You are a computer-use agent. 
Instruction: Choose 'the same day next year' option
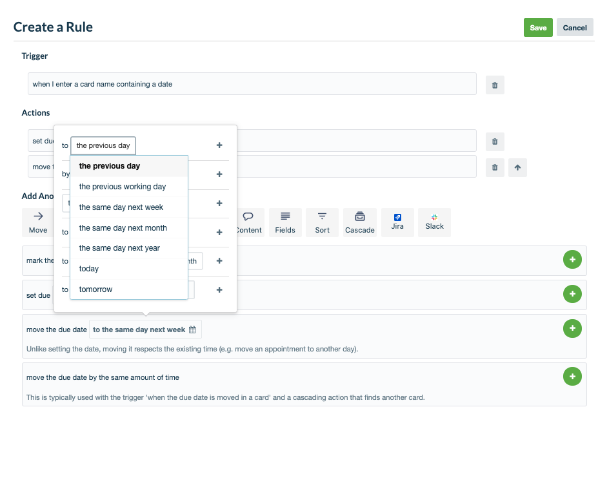click(x=129, y=248)
